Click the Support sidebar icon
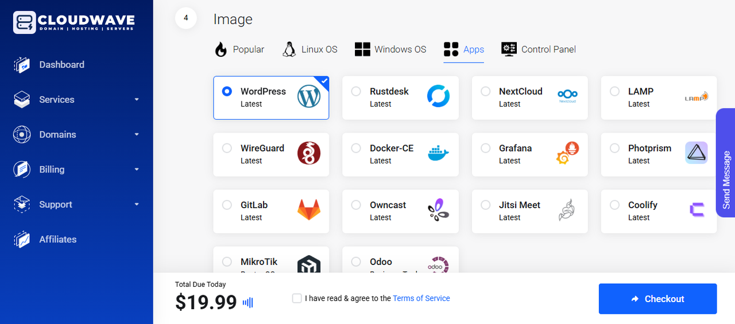 coord(22,205)
